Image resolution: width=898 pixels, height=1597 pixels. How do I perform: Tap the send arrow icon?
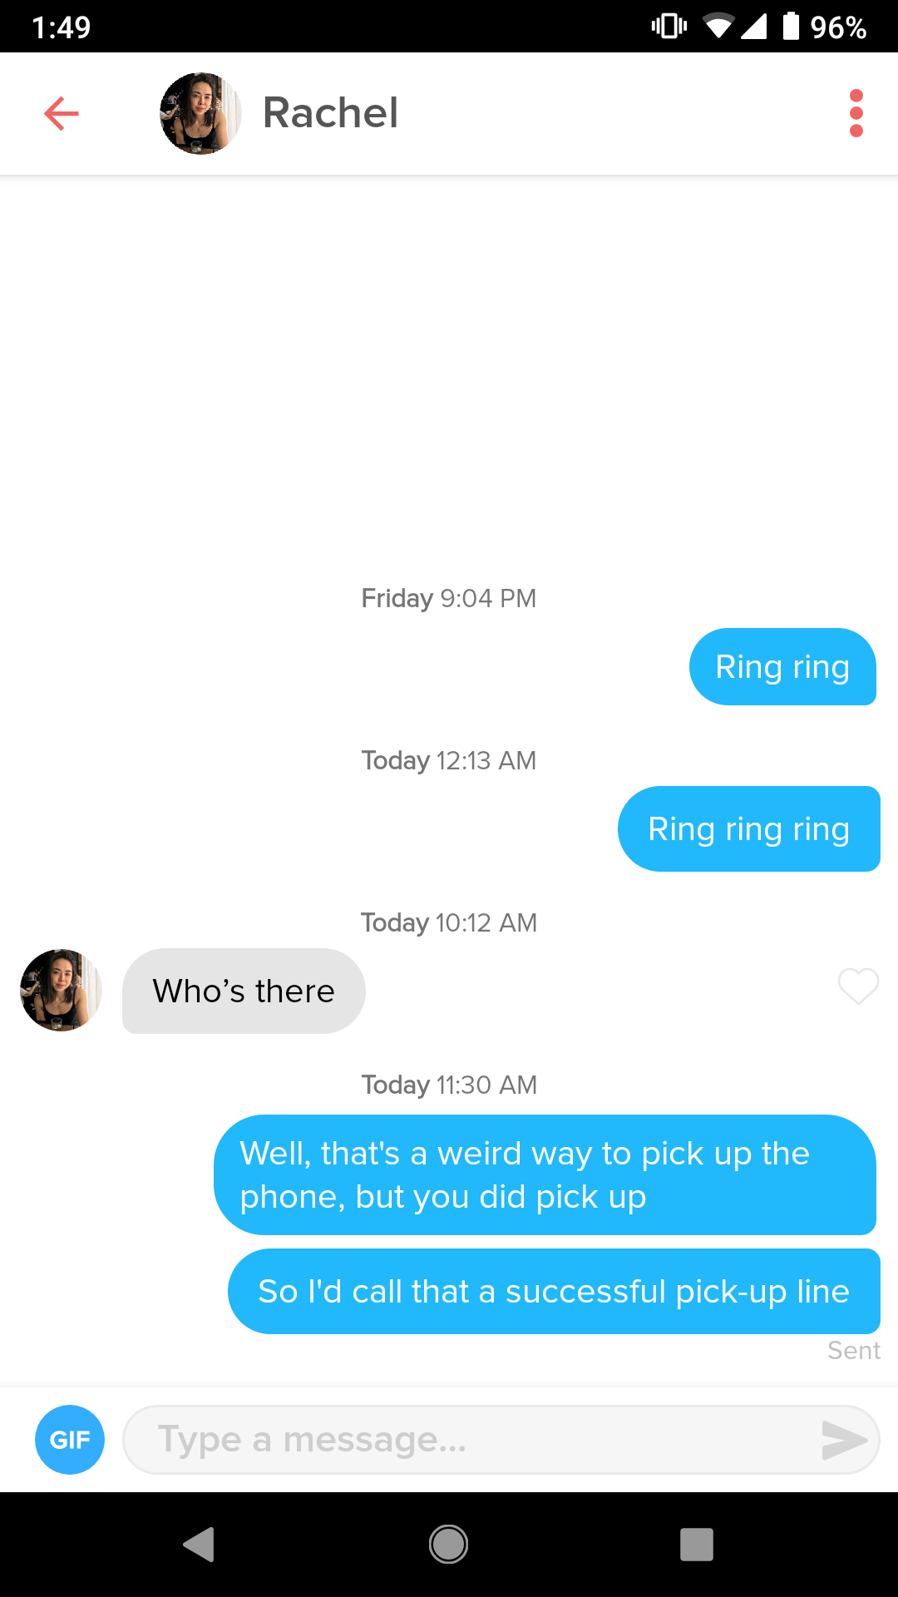tap(843, 1441)
